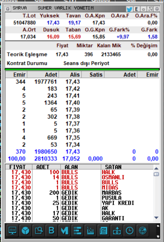
Task: Click the G.Fark value 1,58
Action: 152,37
